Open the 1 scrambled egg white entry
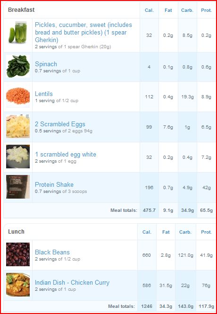The height and width of the screenshot is (314, 217). [66, 154]
